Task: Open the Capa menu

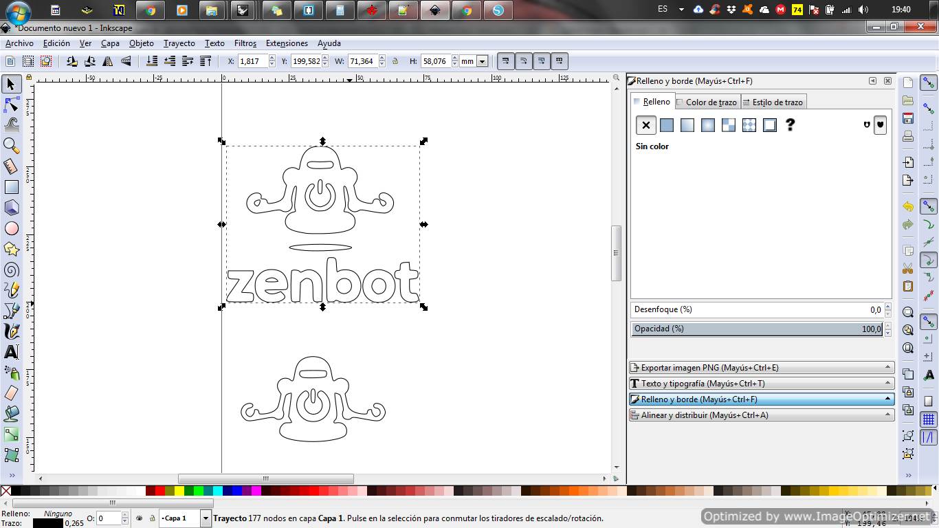Action: (110, 43)
